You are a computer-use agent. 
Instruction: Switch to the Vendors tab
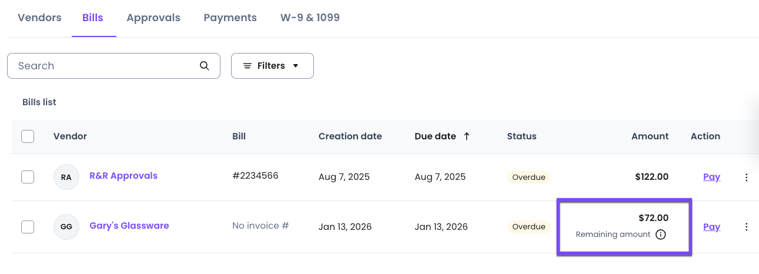(39, 18)
